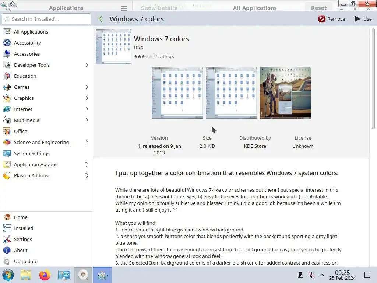Screen dimensions: 377x283
Task: Open the first screenshot thumbnail
Action: [x=177, y=93]
